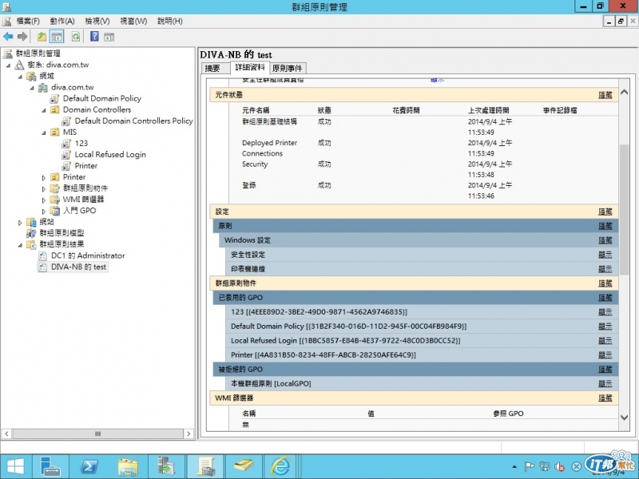Select the 123 GPO link under MIS
This screenshot has height=479, width=639.
[x=81, y=143]
